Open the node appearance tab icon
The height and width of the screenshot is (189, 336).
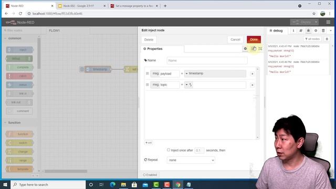pyautogui.click(x=260, y=49)
